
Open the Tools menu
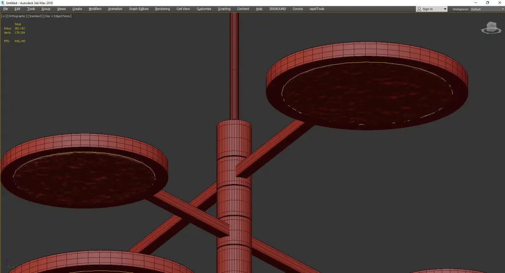[31, 9]
